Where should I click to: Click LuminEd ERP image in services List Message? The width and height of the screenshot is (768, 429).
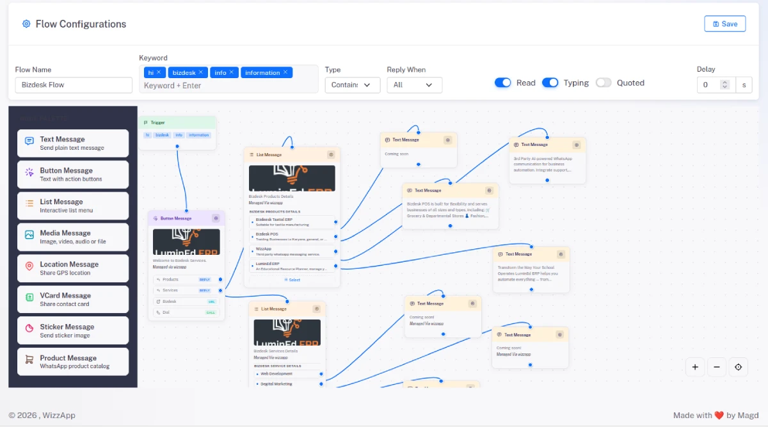(x=287, y=333)
